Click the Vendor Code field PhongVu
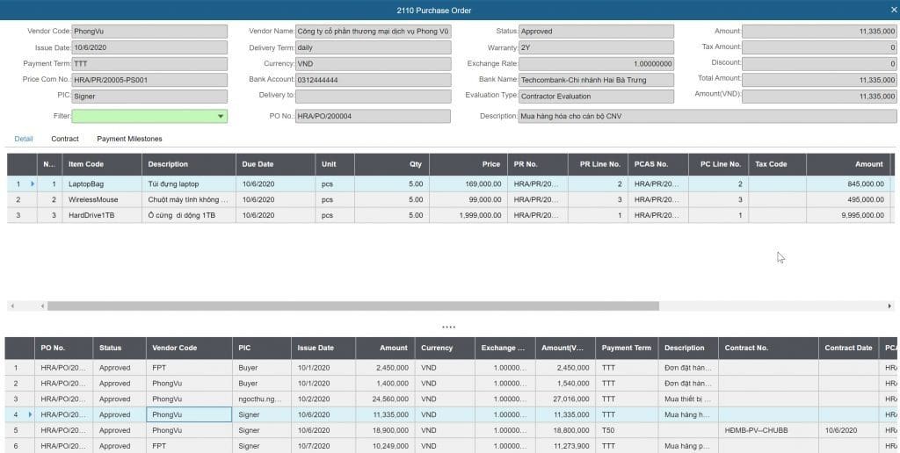The width and height of the screenshot is (900, 453). coord(149,32)
